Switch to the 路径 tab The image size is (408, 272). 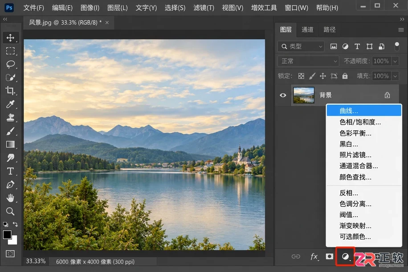(x=330, y=30)
